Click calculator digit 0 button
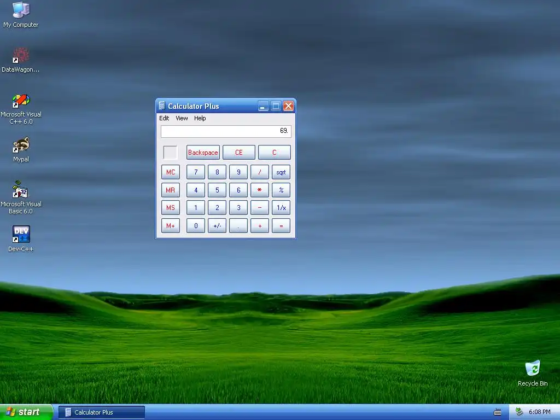The image size is (560, 420). pyautogui.click(x=196, y=226)
